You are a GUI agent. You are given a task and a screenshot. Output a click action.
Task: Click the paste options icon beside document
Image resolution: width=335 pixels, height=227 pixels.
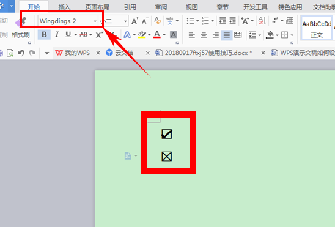(128, 156)
